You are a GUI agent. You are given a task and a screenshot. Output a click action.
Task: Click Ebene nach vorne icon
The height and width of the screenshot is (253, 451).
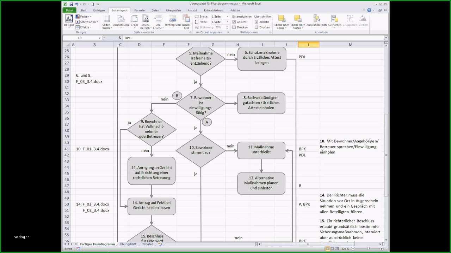[x=282, y=22]
